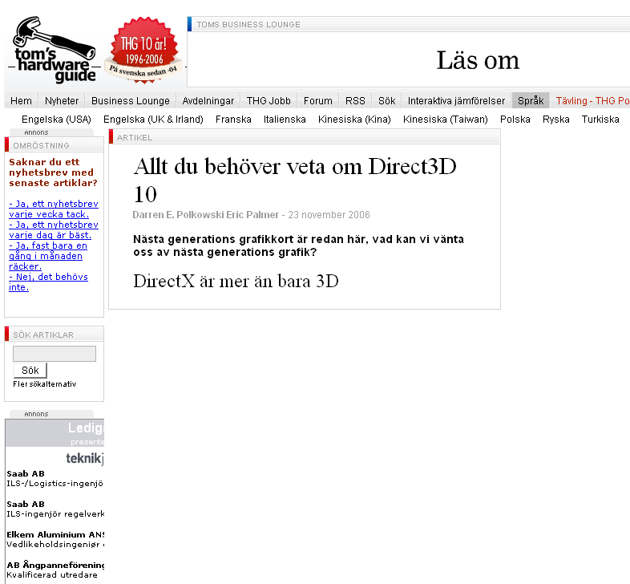Open the Avdelningar menu

click(x=208, y=100)
